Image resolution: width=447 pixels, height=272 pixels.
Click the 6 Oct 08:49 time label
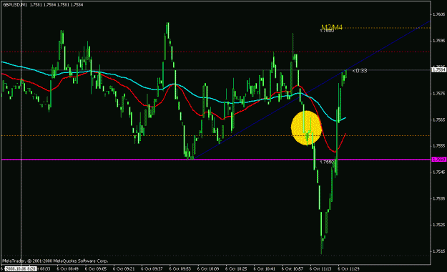click(x=67, y=268)
